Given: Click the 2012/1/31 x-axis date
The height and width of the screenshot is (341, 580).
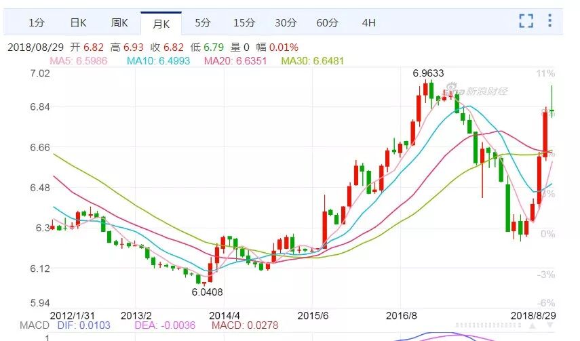Looking at the screenshot, I should (x=72, y=315).
